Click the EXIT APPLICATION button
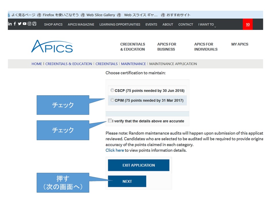Screen dimensions: 271x203 [139, 165]
